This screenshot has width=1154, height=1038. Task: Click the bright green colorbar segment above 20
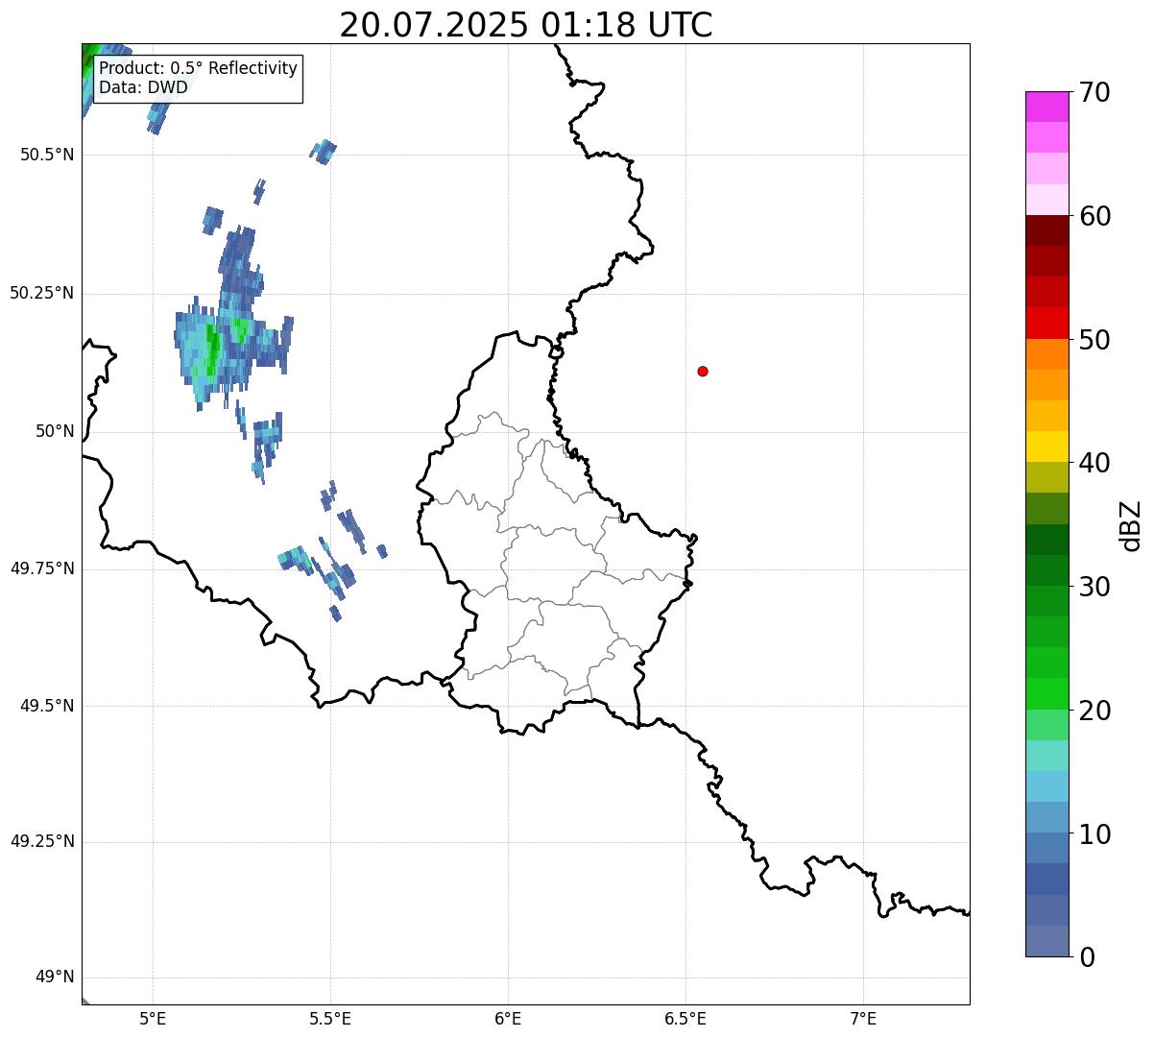[x=1046, y=694]
